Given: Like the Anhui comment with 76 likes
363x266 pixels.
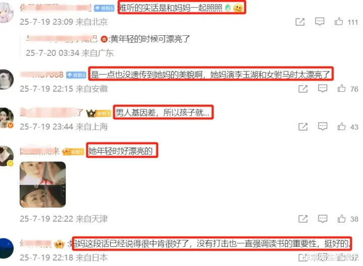Looking at the screenshot, I should click(x=341, y=89).
